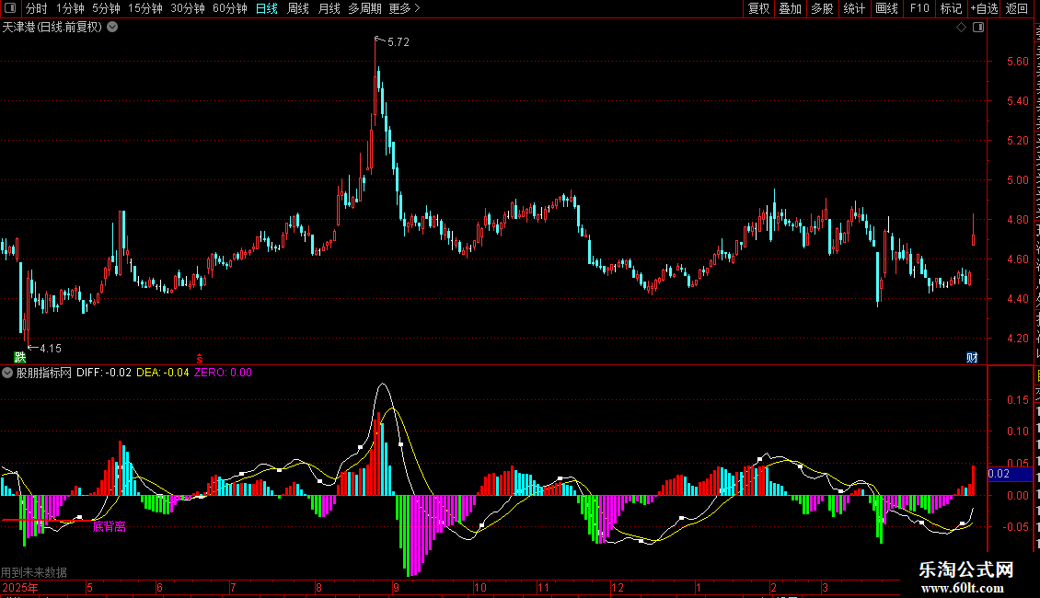Open the 天津港 chart options dropdown arrow
The image size is (1040, 598).
113,28
